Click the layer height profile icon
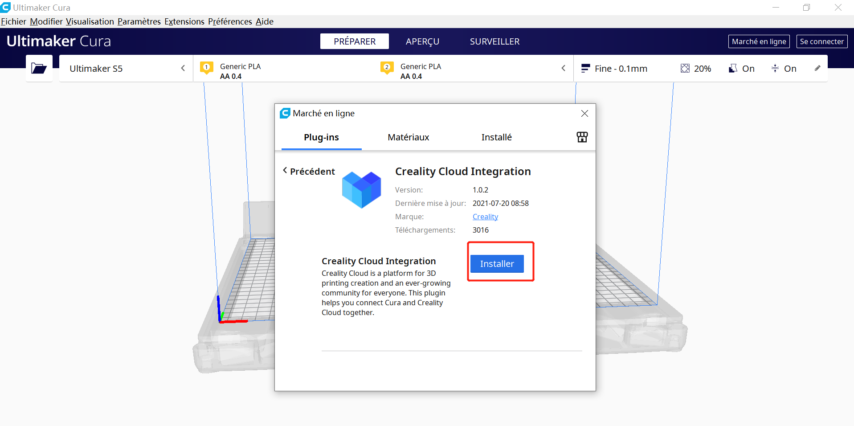Screen dimensions: 854x426 click(585, 68)
